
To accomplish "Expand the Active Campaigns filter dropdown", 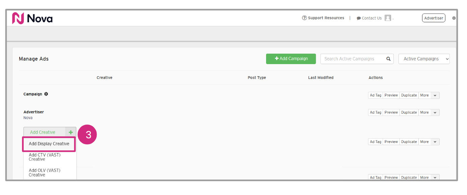I will [424, 59].
